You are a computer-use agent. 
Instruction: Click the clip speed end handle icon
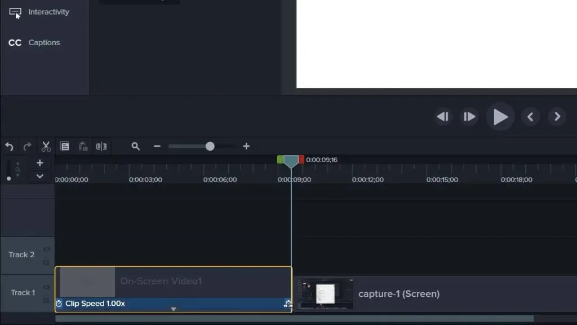(x=287, y=304)
